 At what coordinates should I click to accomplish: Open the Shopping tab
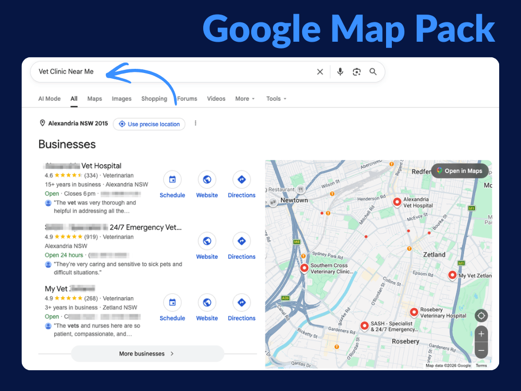(x=154, y=99)
